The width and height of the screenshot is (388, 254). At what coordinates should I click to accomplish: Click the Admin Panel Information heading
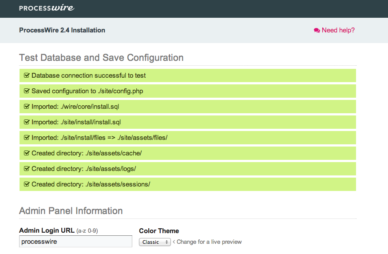[x=71, y=211]
